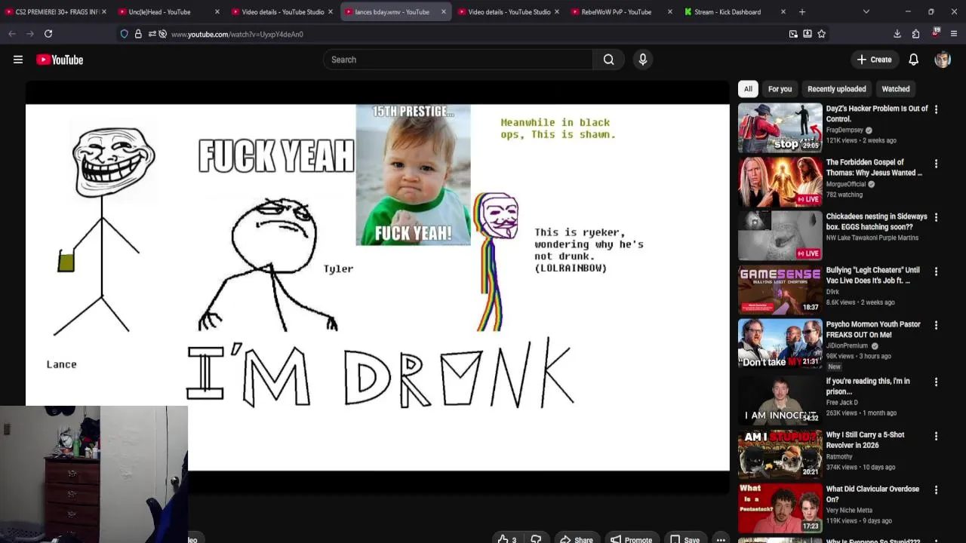The width and height of the screenshot is (966, 543).
Task: Select the Recently uploaded filter chip
Action: tap(836, 89)
